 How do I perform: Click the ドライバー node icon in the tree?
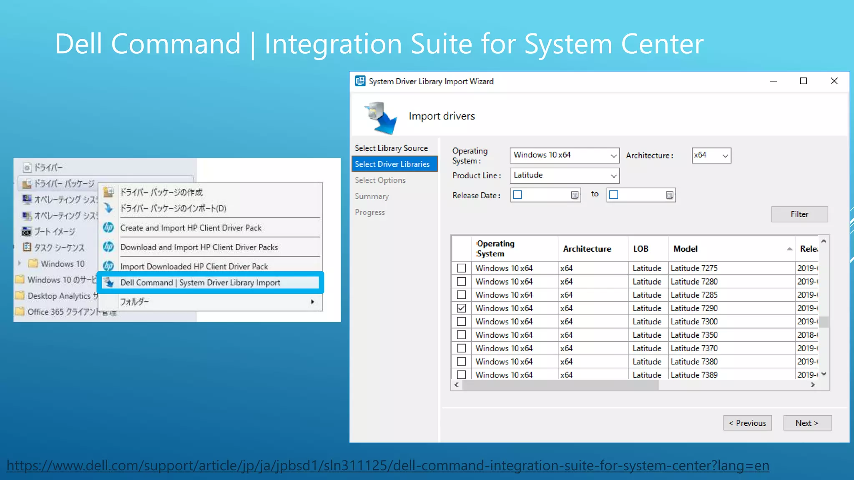pyautogui.click(x=27, y=167)
